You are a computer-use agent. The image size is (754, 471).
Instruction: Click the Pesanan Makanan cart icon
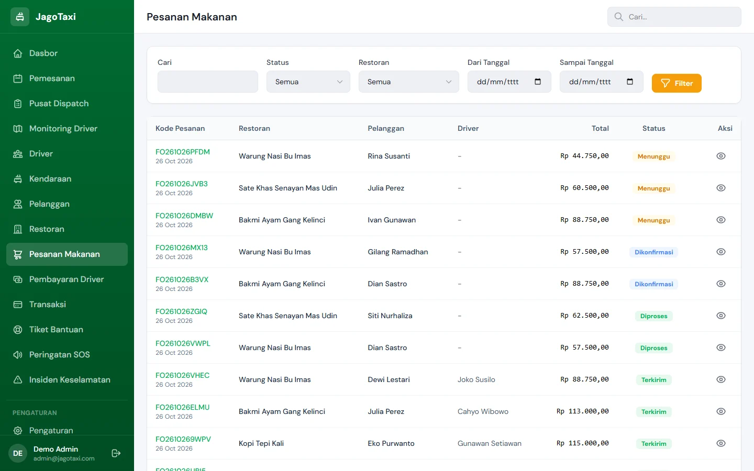[x=18, y=254]
